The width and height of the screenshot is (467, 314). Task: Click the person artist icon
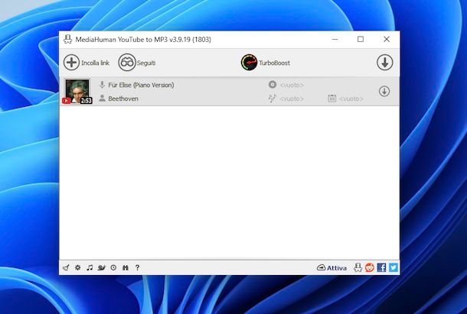(x=102, y=98)
